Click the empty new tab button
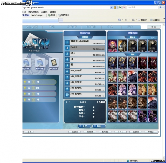This screenshot has height=163, width=166. click(x=61, y=20)
